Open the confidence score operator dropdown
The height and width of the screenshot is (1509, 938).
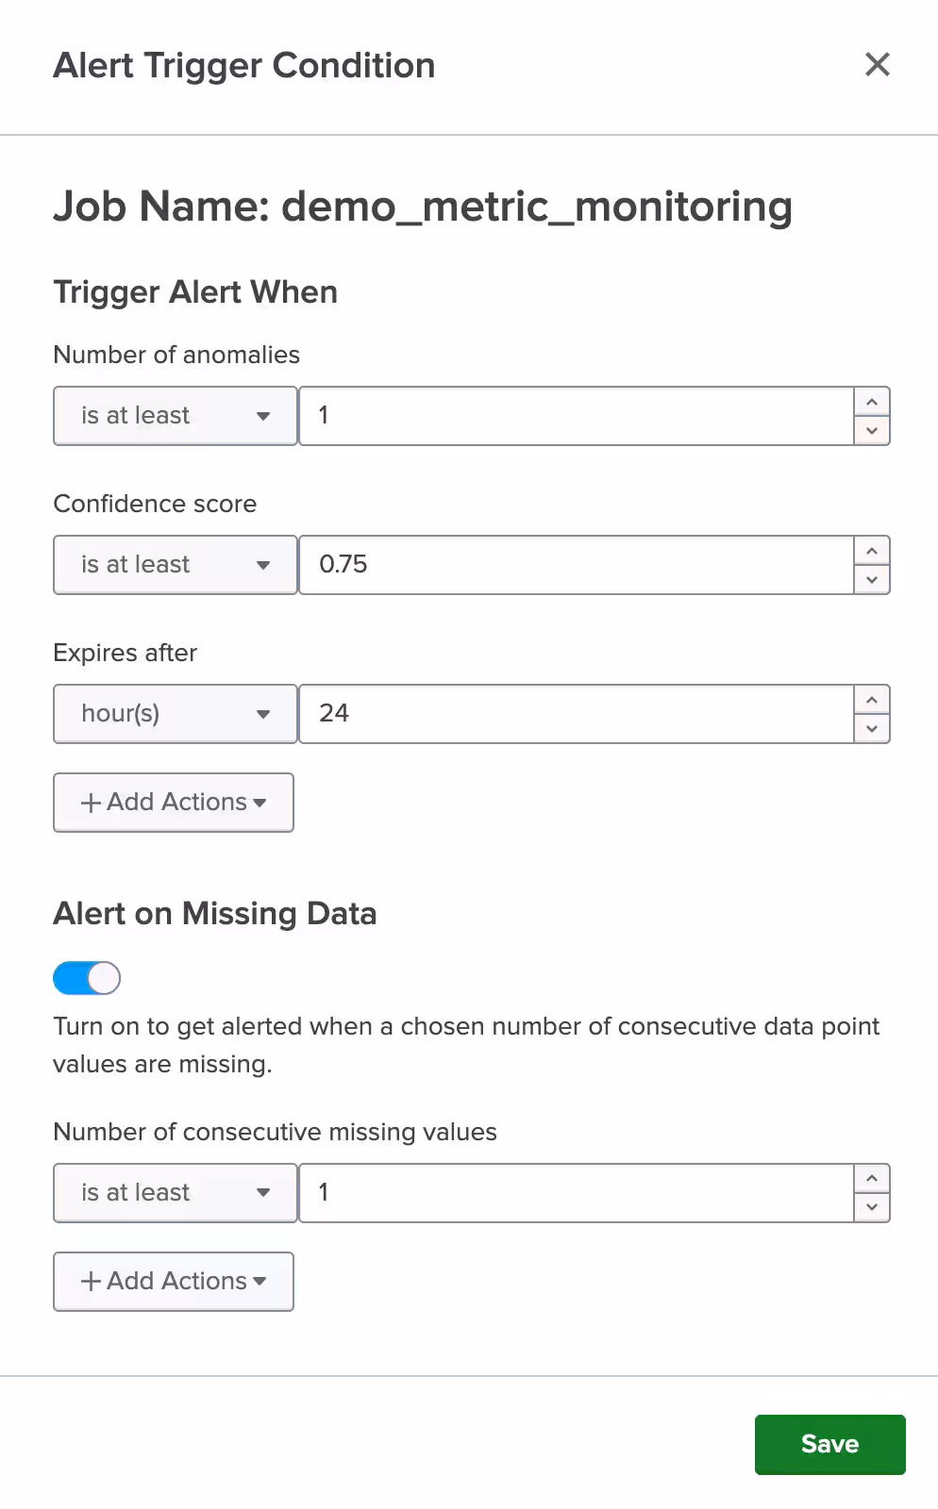pos(176,565)
